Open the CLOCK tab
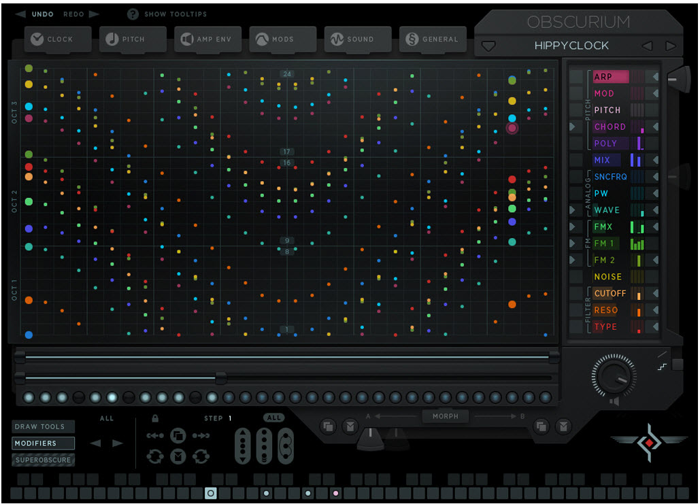 click(58, 39)
